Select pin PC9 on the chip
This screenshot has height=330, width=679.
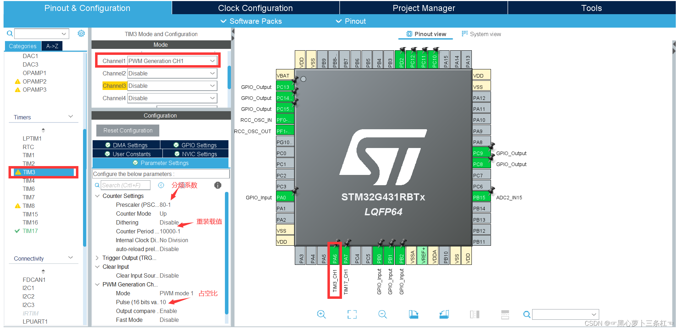(482, 153)
